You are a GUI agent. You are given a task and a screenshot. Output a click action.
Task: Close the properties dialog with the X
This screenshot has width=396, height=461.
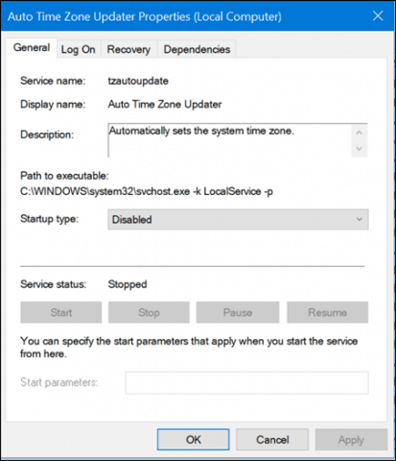tap(378, 15)
